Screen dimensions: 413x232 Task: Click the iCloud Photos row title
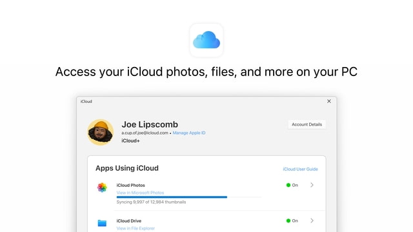130,185
